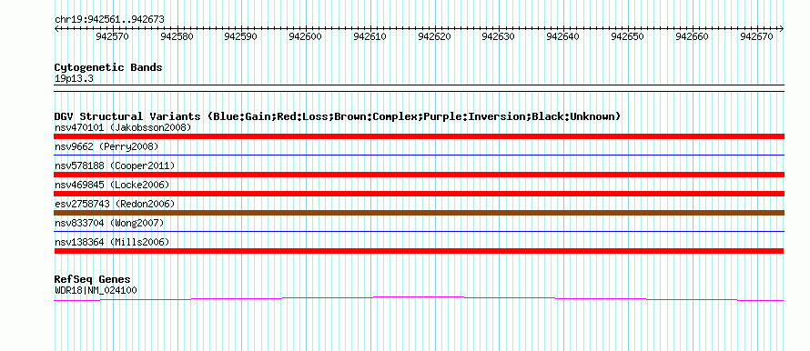The height and width of the screenshot is (351, 810).
Task: Click ruler position 942620
Action: pyautogui.click(x=434, y=36)
